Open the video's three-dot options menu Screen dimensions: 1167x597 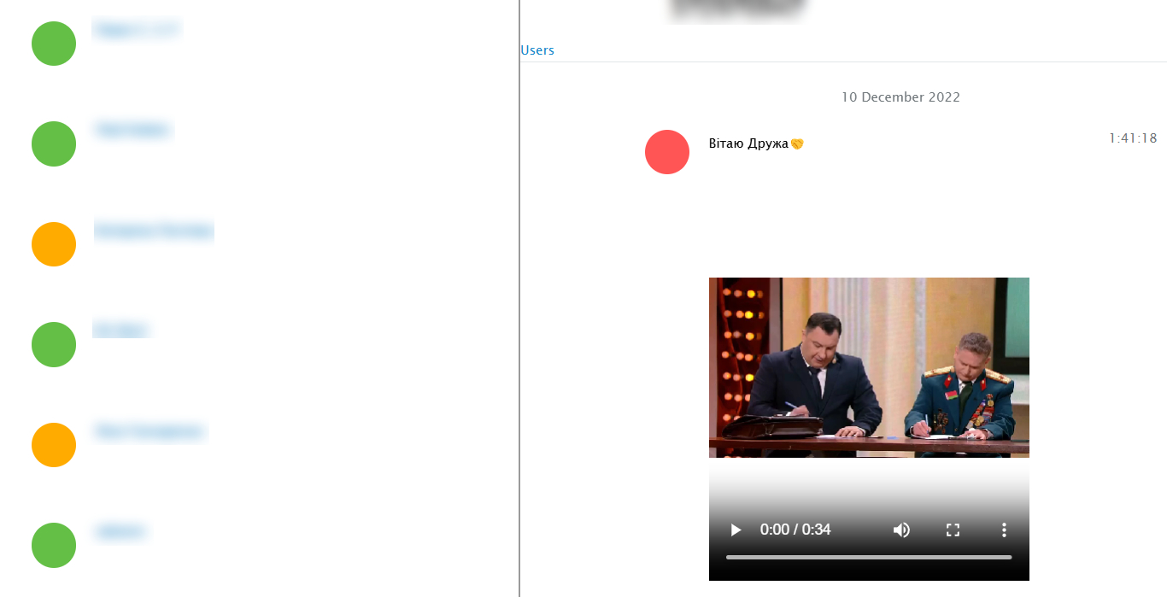(1004, 530)
